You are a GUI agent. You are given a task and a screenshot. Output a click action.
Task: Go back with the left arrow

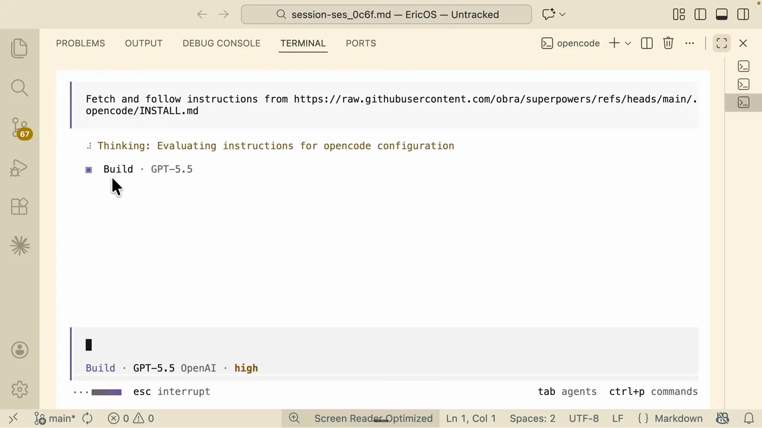[202, 14]
